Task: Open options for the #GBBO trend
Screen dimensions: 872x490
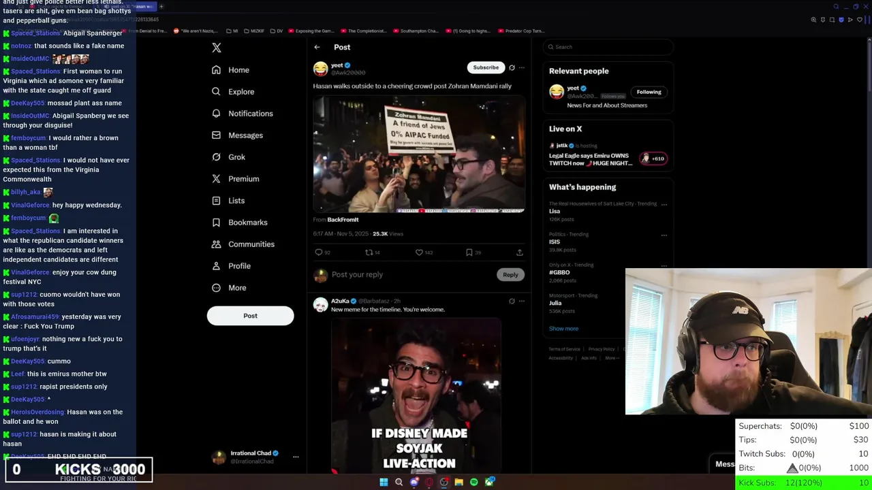Action: 664,266
